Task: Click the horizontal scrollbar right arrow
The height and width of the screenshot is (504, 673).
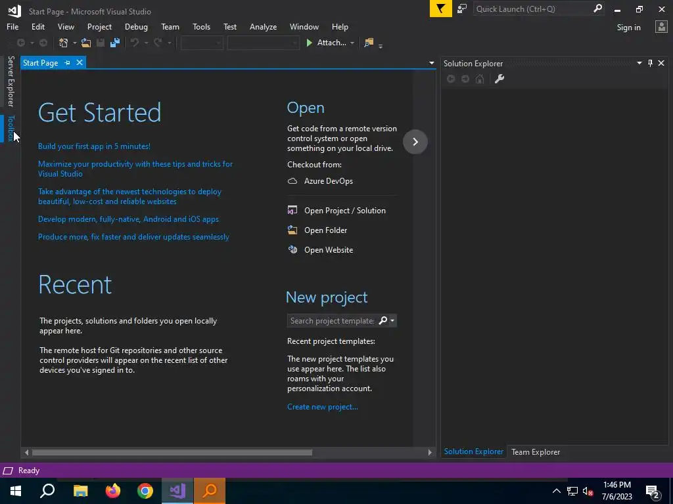Action: coord(430,452)
